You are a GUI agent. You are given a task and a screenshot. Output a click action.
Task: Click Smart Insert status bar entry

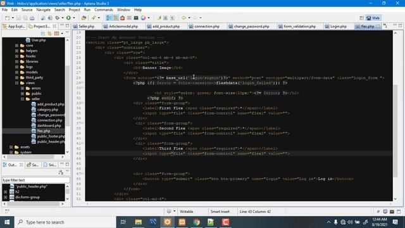tap(220, 212)
